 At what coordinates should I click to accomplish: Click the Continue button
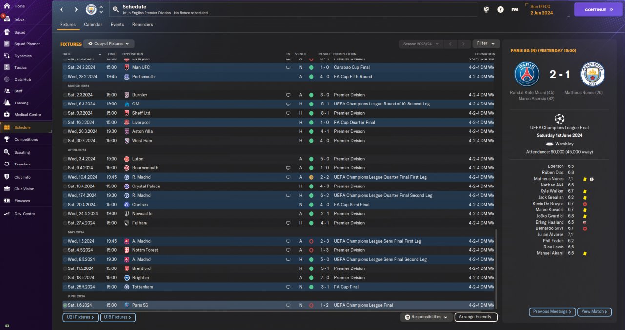point(599,9)
